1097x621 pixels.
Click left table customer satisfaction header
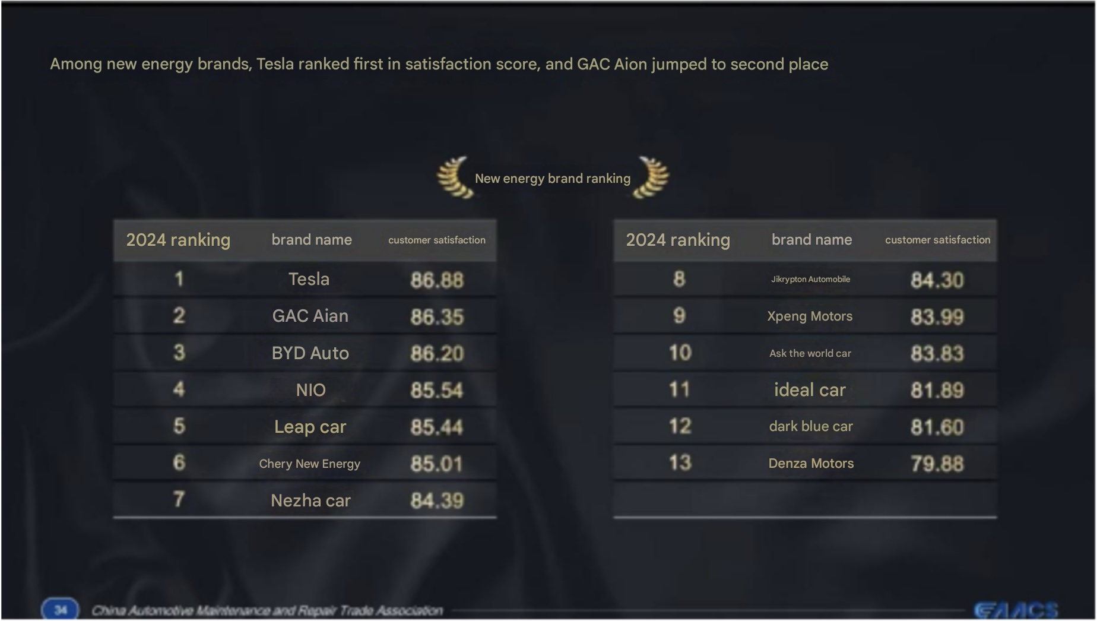pyautogui.click(x=437, y=240)
